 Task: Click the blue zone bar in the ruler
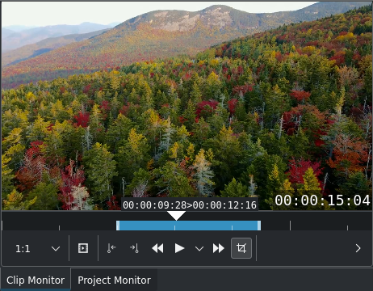[x=188, y=226]
